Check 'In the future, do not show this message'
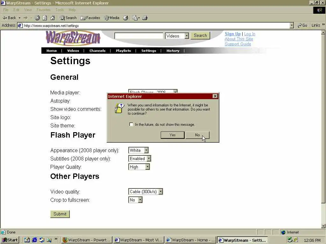 click(131, 125)
